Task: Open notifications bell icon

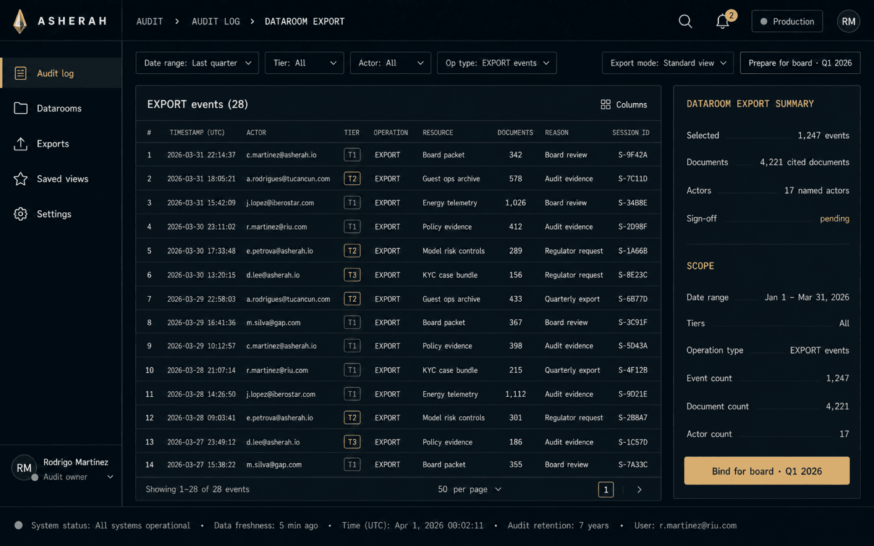Action: 722,21
